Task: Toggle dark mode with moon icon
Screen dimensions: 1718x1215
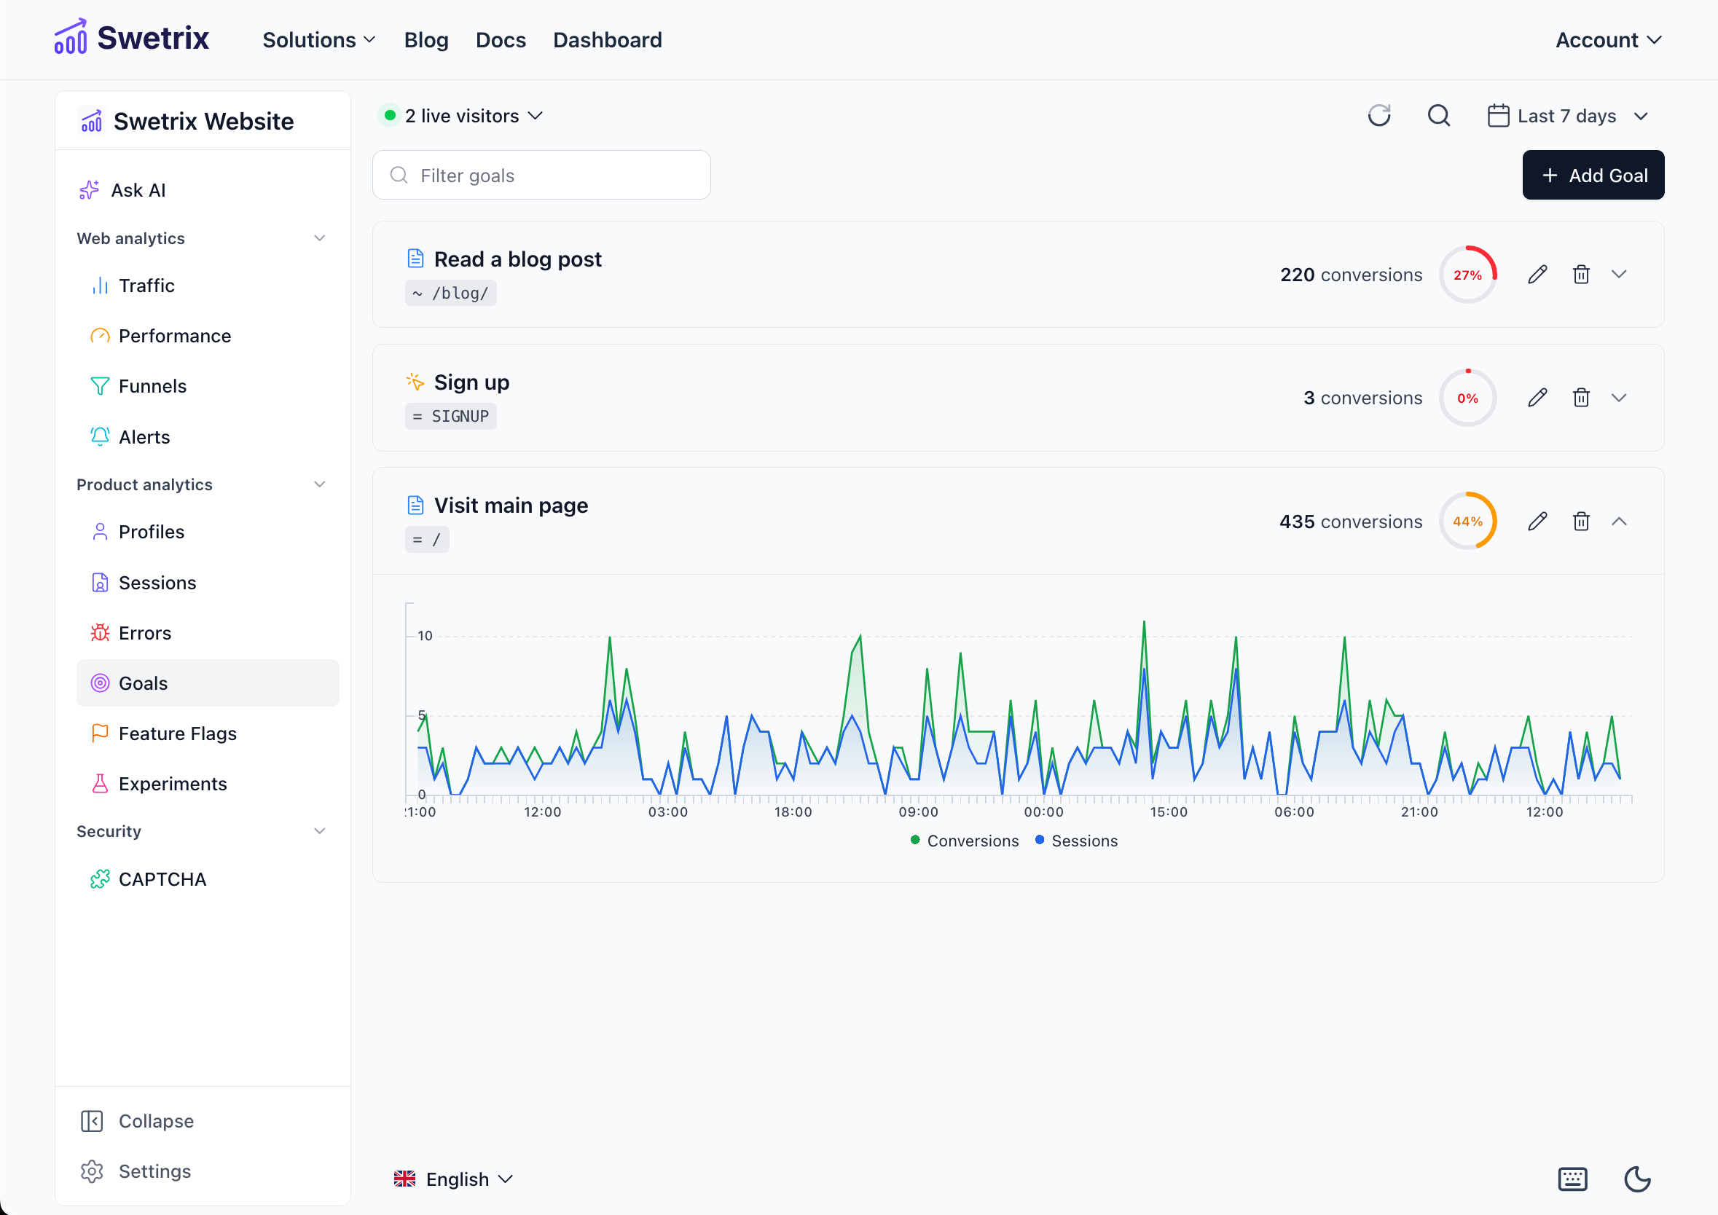Action: coord(1637,1179)
